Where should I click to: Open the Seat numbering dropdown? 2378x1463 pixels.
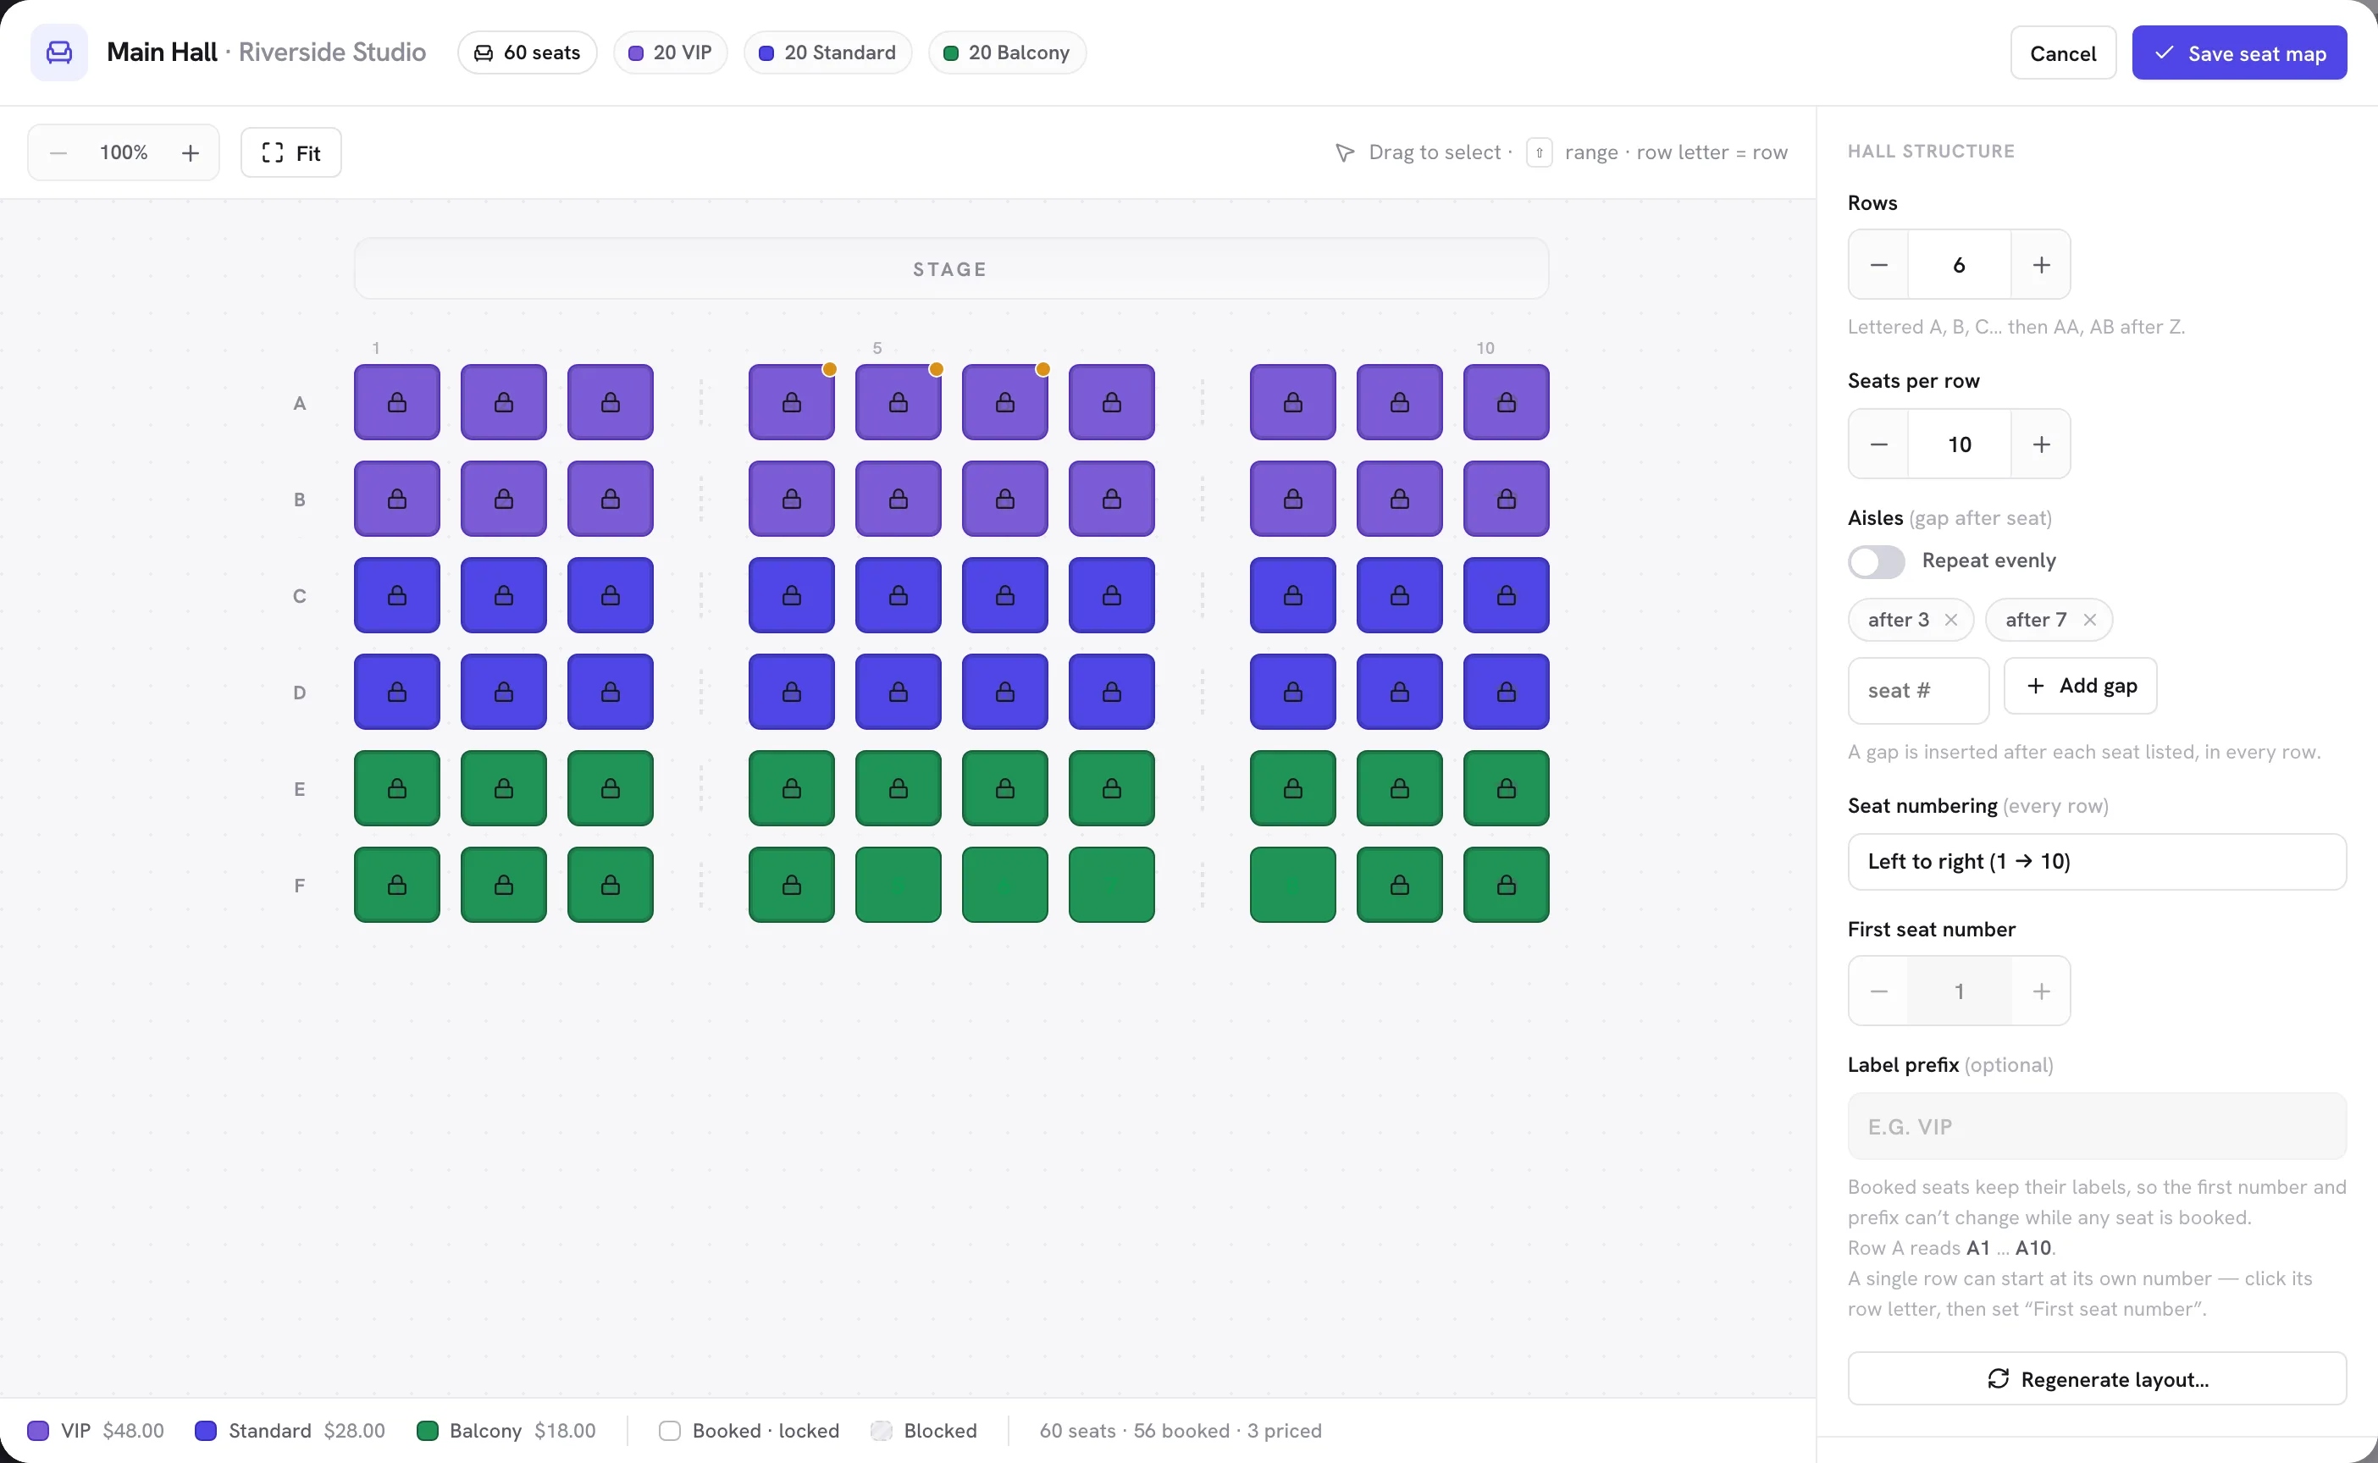tap(2096, 862)
